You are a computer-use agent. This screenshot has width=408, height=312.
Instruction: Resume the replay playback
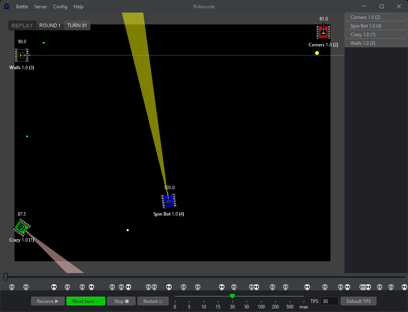click(x=48, y=301)
